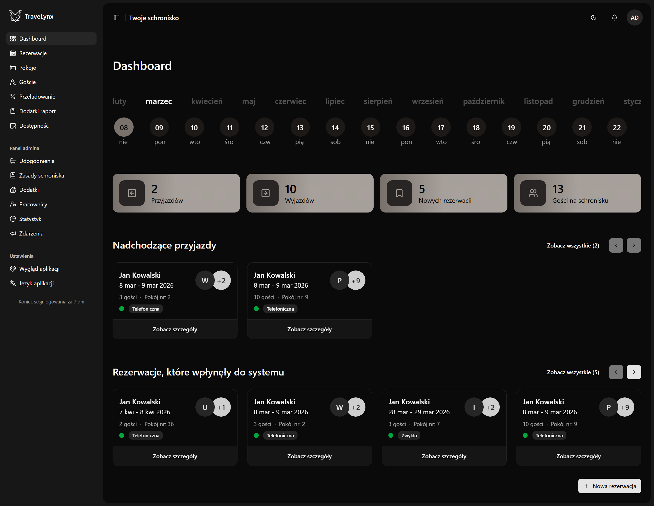Screen dimensions: 654x506
Task: Open details of 7 kwi reservation
Action: coord(175,456)
